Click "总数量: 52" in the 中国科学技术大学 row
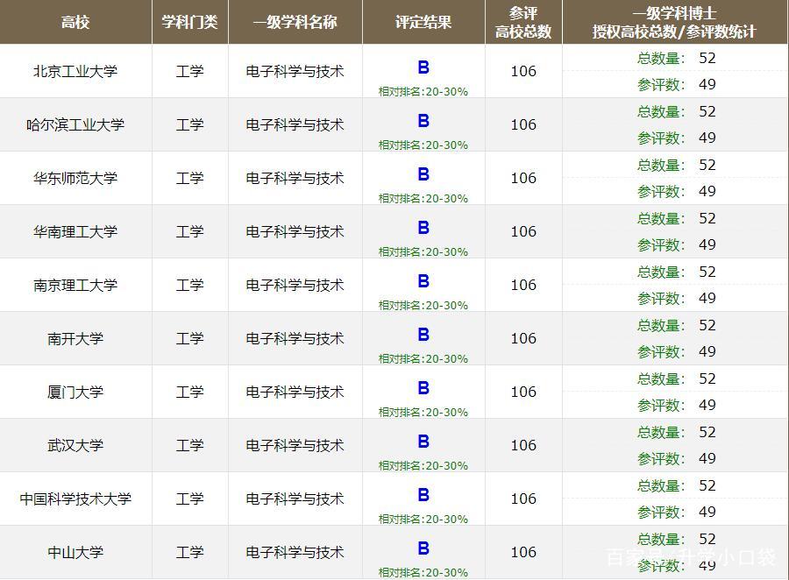The height and width of the screenshot is (580, 789). click(676, 485)
